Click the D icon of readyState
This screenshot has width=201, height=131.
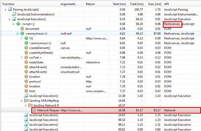tap(26, 62)
